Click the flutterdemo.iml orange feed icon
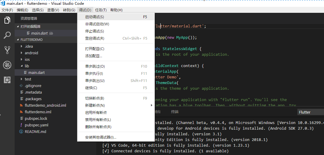 coord(21,112)
